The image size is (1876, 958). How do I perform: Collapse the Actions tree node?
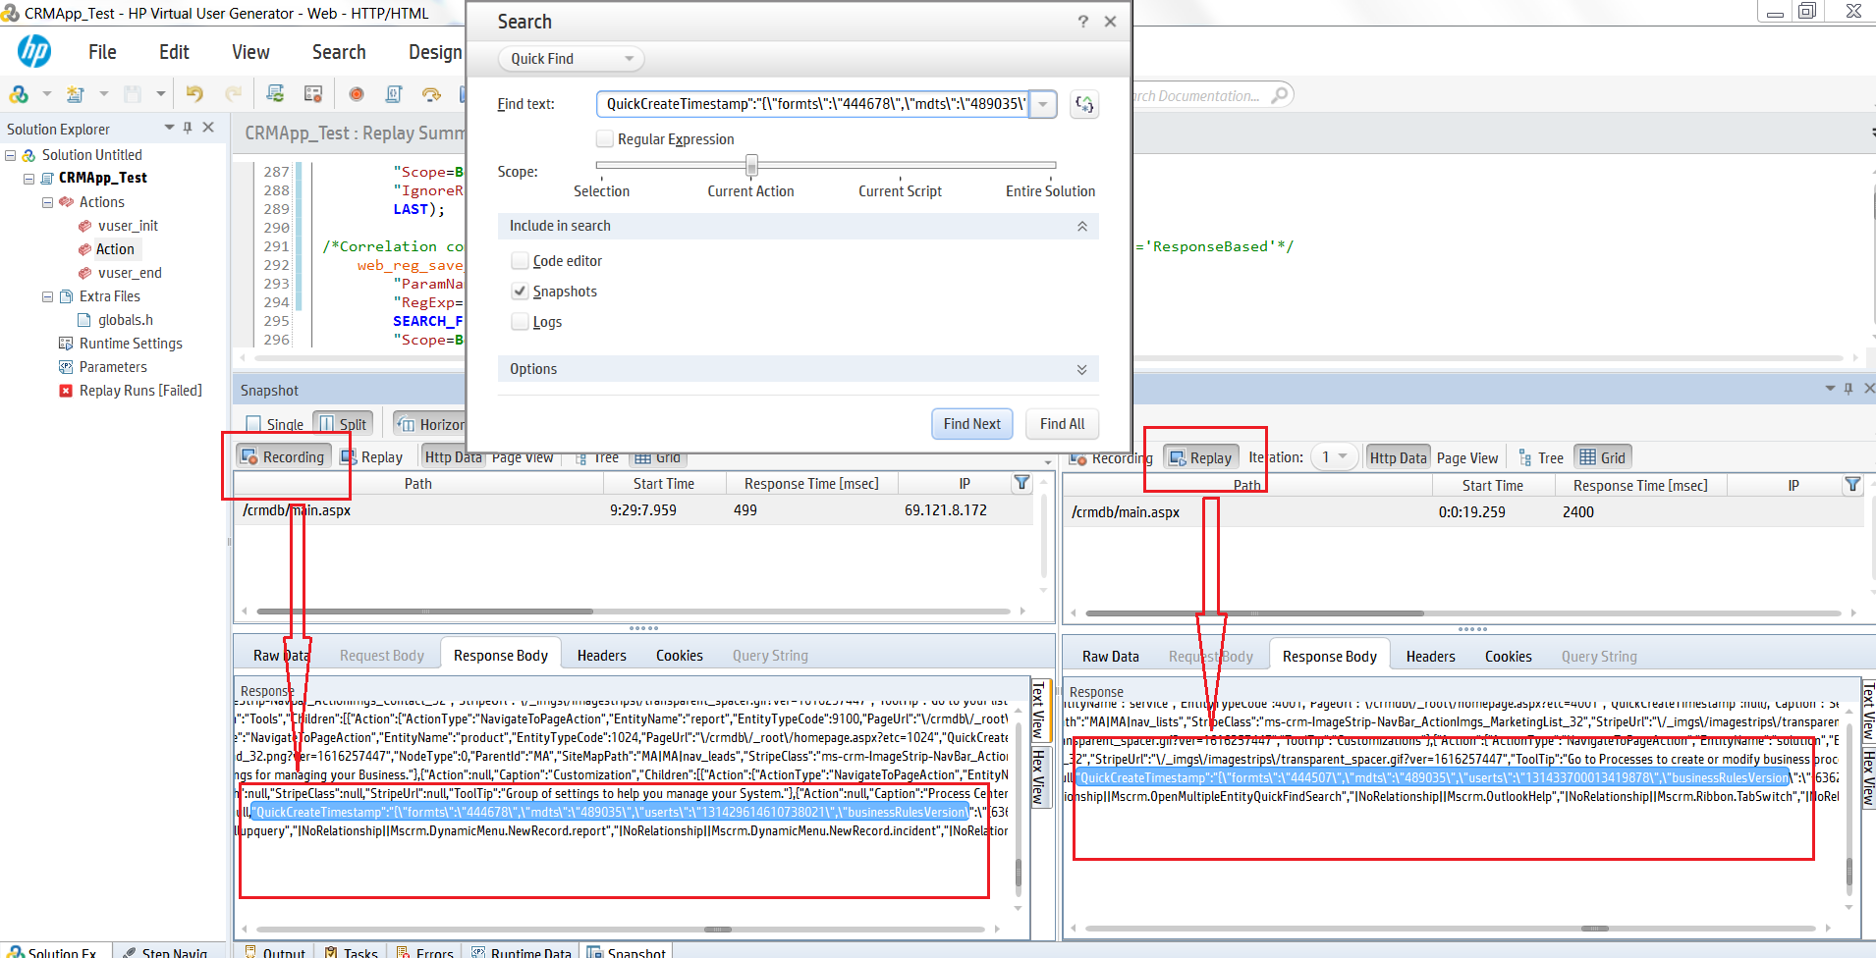click(x=47, y=202)
